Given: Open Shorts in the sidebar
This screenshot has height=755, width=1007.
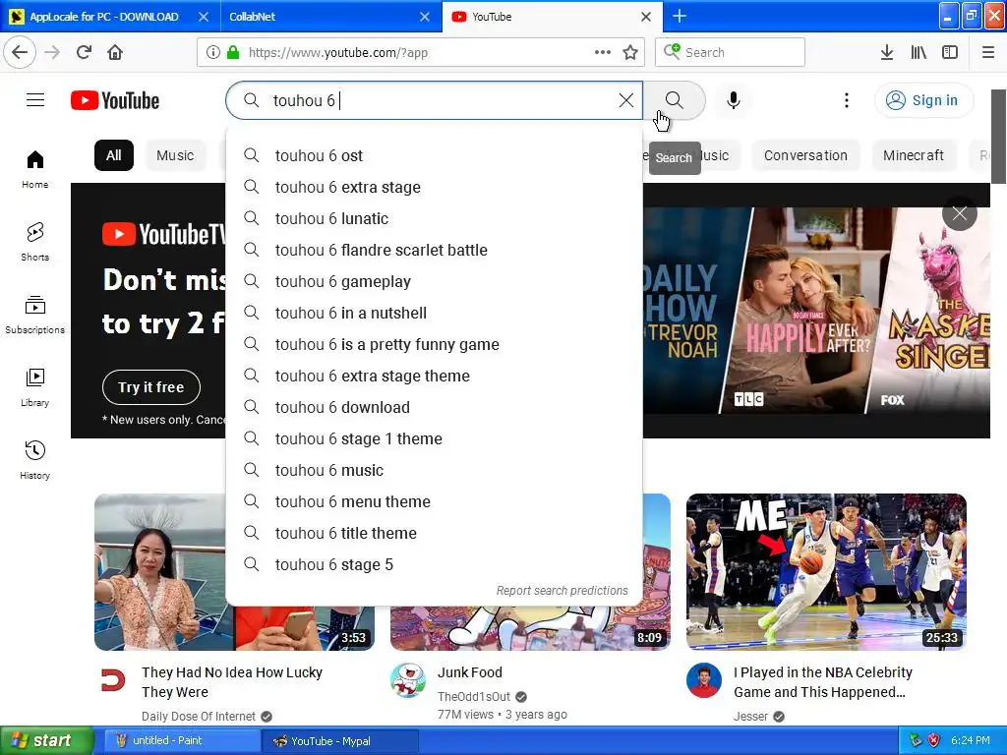Looking at the screenshot, I should tap(34, 242).
